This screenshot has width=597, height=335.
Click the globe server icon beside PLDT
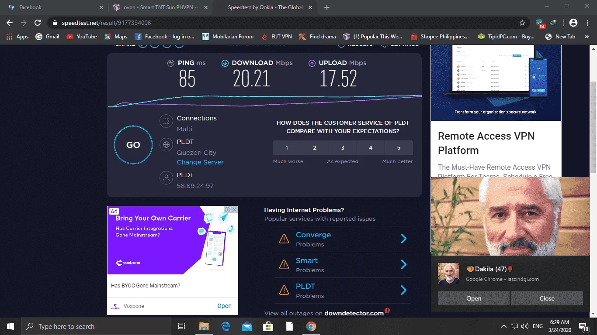pos(166,145)
